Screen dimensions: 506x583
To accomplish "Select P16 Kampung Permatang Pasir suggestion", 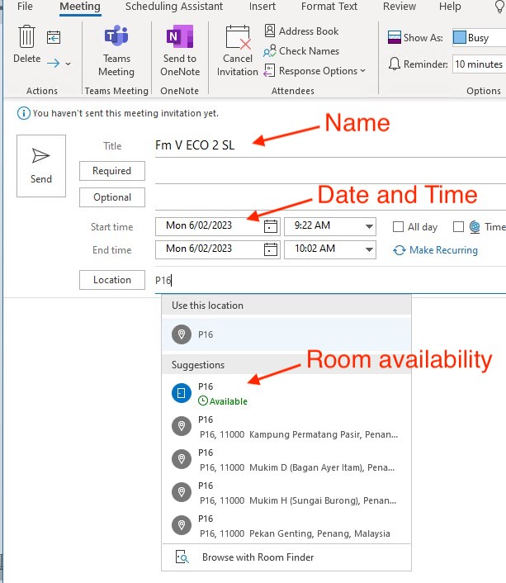I will tap(286, 426).
